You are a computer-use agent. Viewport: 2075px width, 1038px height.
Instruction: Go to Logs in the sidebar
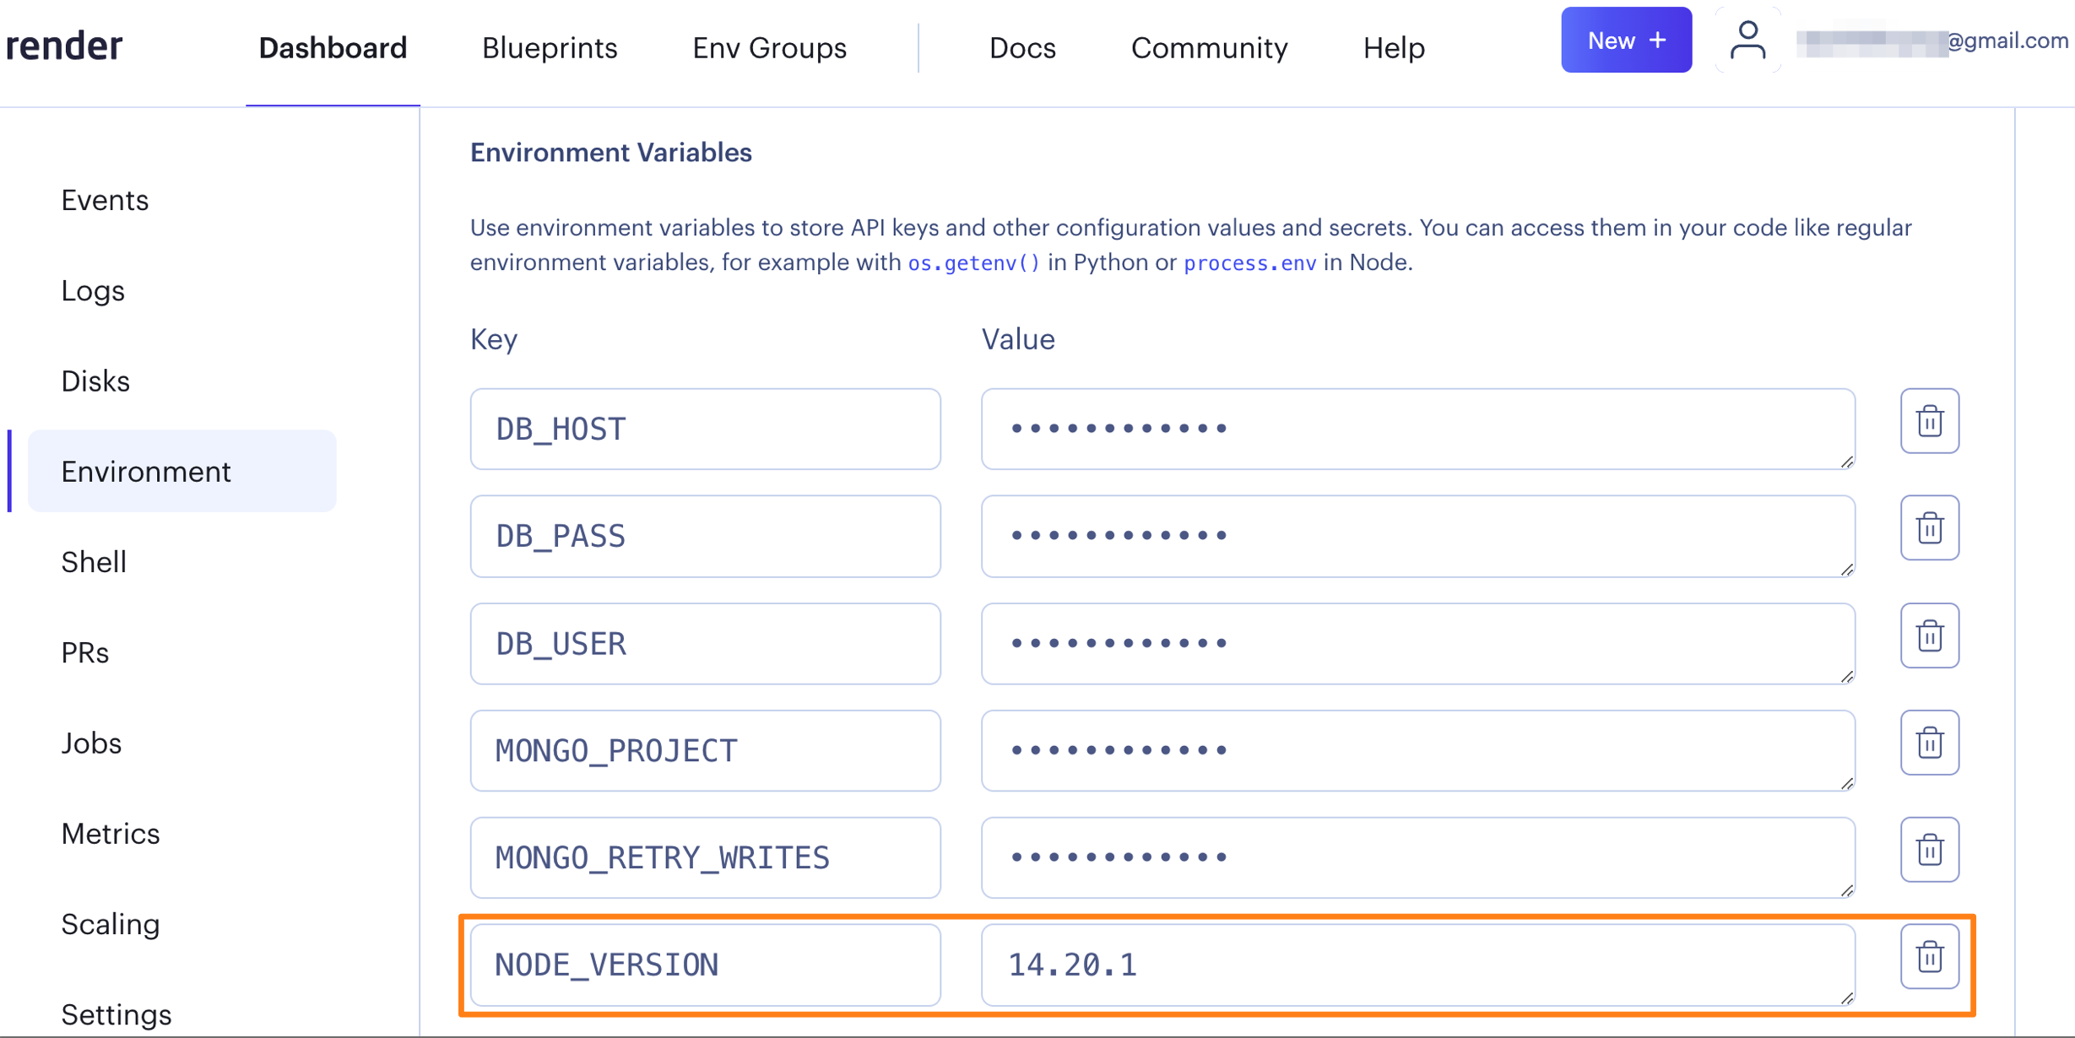point(93,291)
